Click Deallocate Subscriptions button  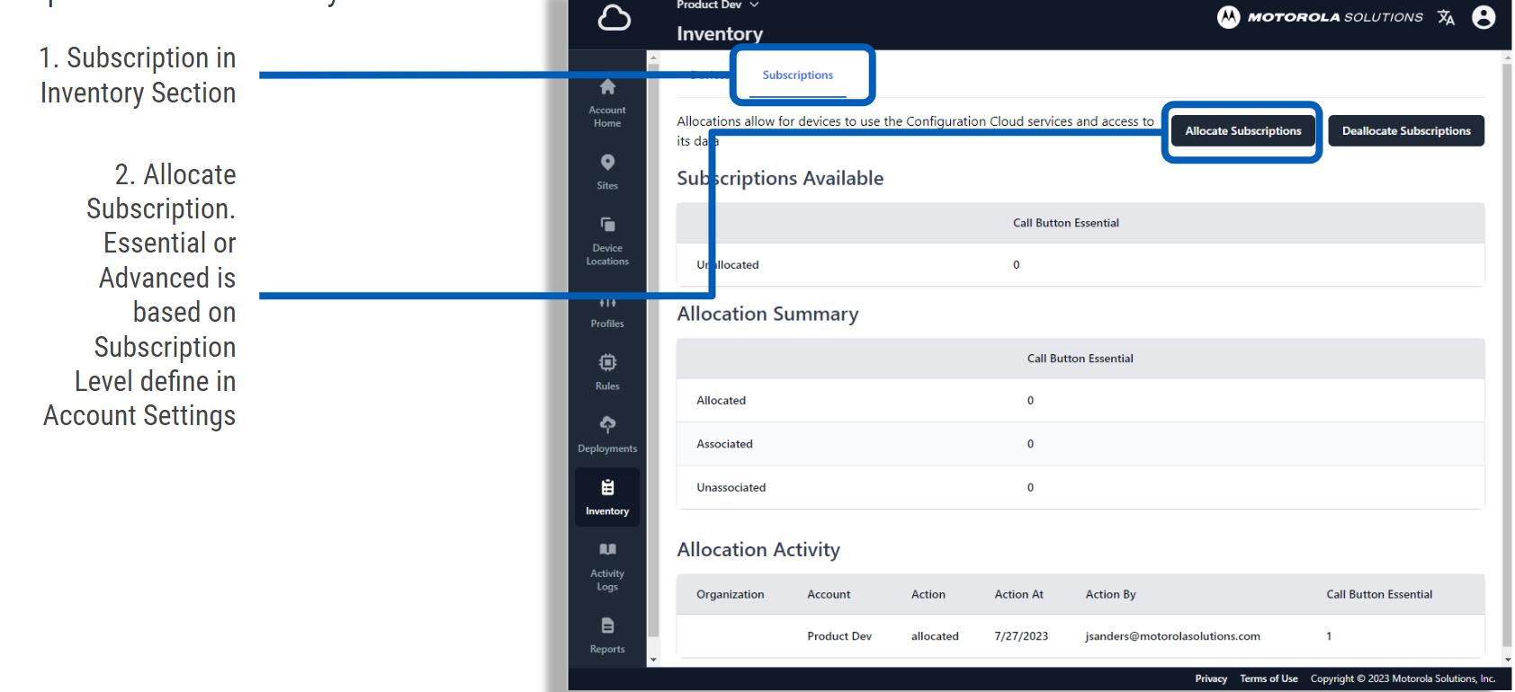(1406, 131)
